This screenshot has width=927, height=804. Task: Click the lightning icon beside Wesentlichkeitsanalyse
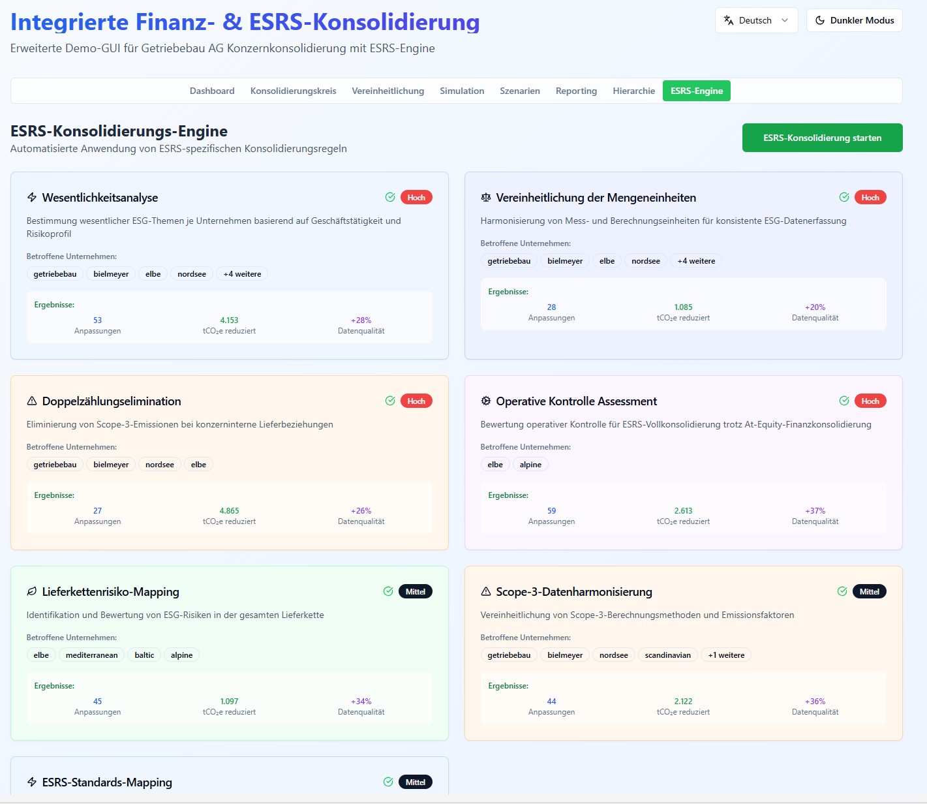(x=32, y=198)
